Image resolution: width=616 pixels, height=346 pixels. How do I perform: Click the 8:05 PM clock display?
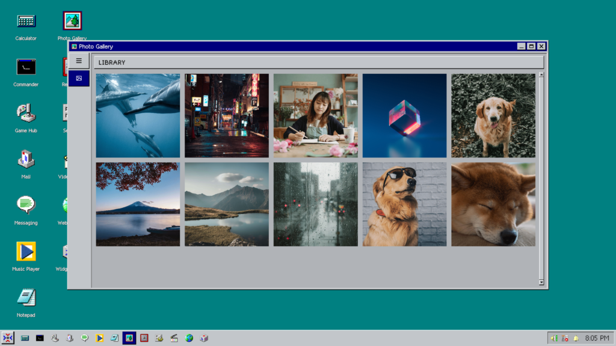tap(598, 338)
